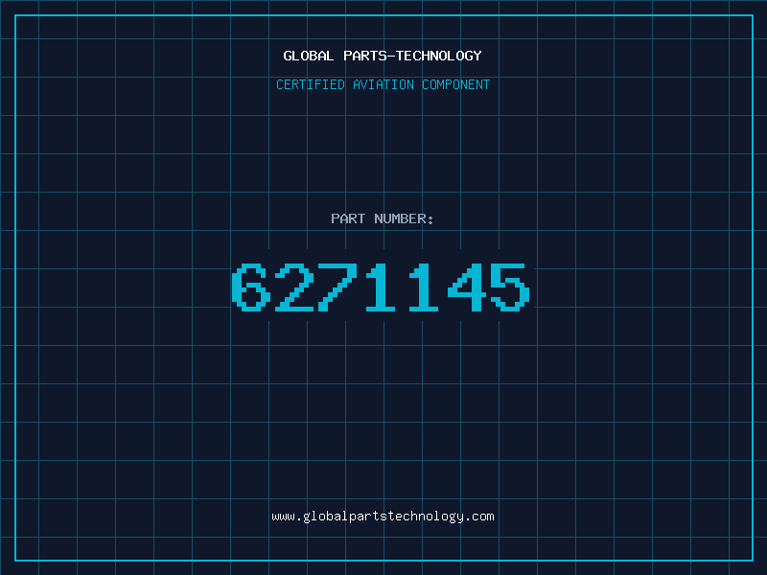
Task: Open the www.globalpartstechnology.com link
Action: [x=383, y=517]
